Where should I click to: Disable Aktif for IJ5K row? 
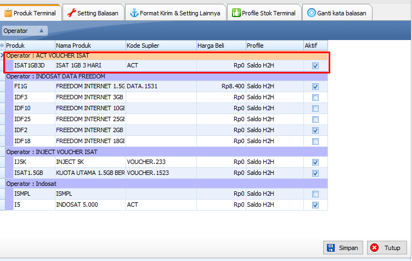coord(315,162)
